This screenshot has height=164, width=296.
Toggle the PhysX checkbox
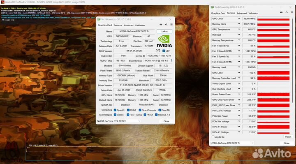point(145,115)
